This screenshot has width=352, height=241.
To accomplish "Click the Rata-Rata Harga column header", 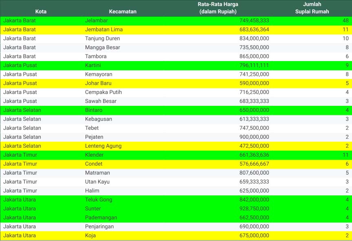I will (218, 8).
